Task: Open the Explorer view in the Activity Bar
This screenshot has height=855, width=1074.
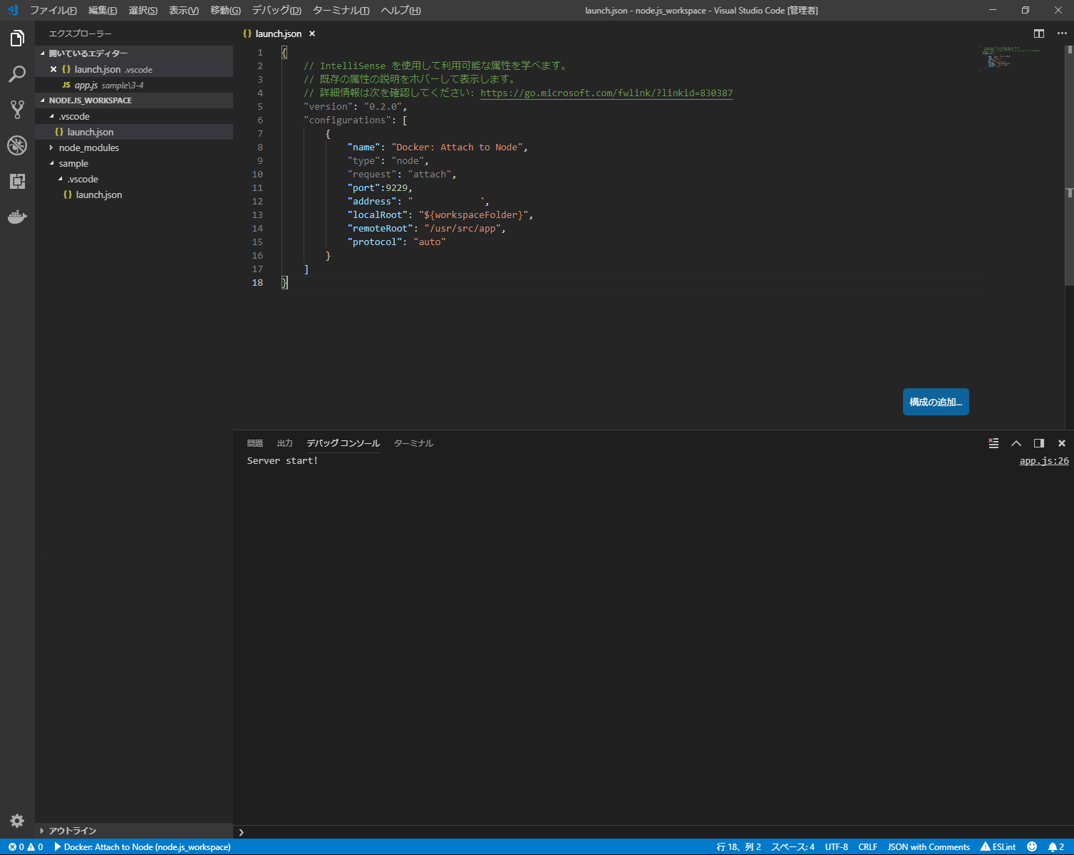Action: [17, 38]
